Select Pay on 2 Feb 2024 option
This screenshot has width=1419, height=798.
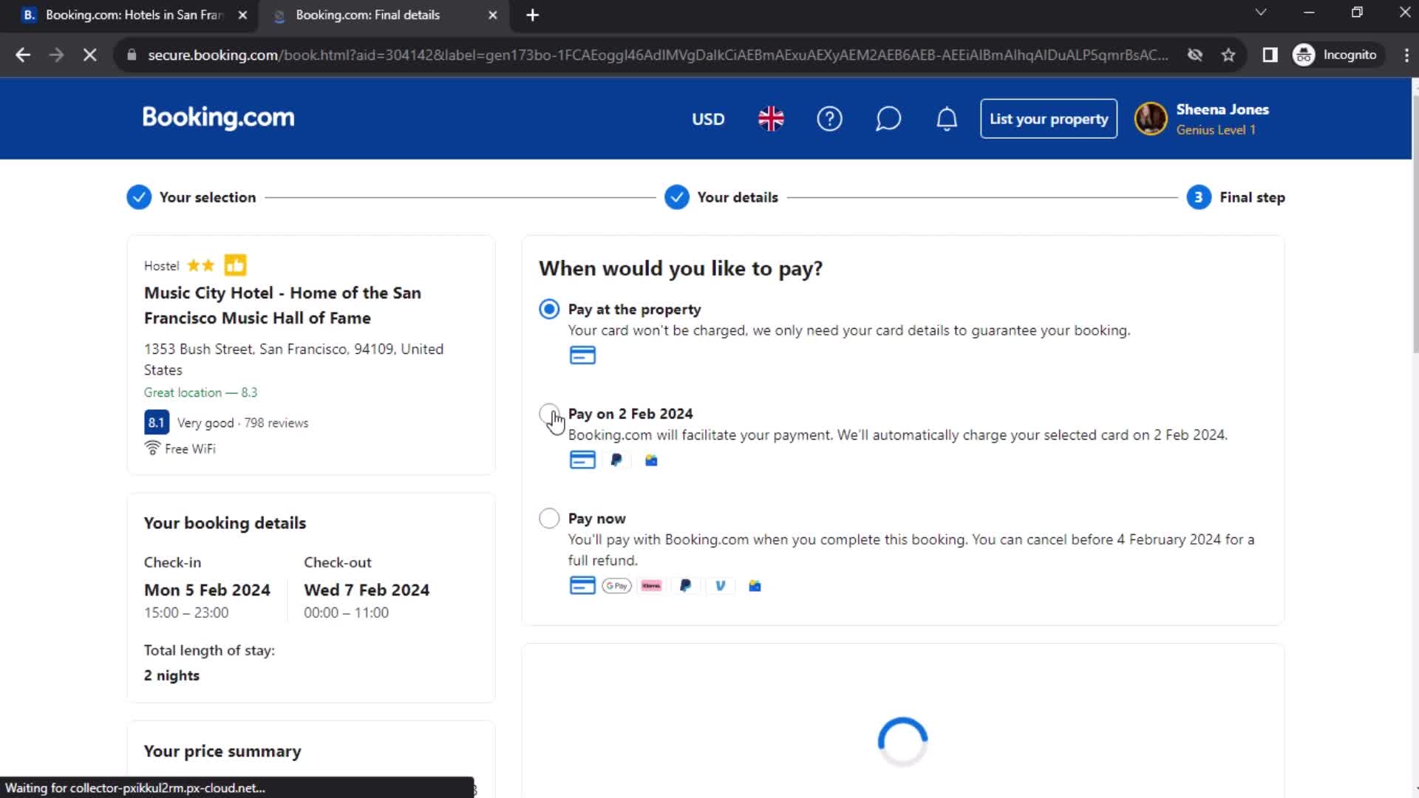coord(549,414)
